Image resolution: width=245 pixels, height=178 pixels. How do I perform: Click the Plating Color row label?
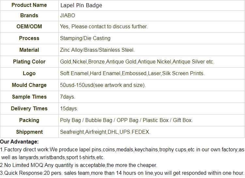pos(29,62)
